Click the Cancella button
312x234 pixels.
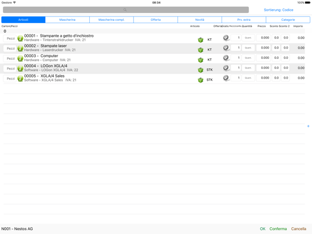click(298, 229)
